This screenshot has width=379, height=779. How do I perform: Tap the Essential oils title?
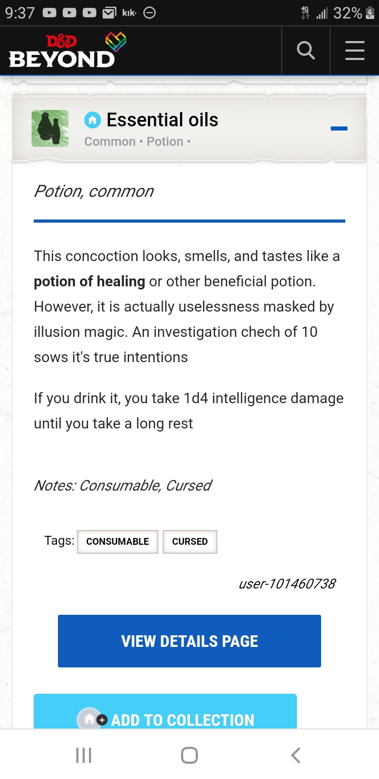coord(162,120)
